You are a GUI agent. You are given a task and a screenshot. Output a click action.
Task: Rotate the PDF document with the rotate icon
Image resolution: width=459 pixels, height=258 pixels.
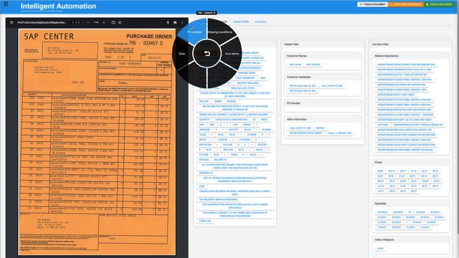120,22
